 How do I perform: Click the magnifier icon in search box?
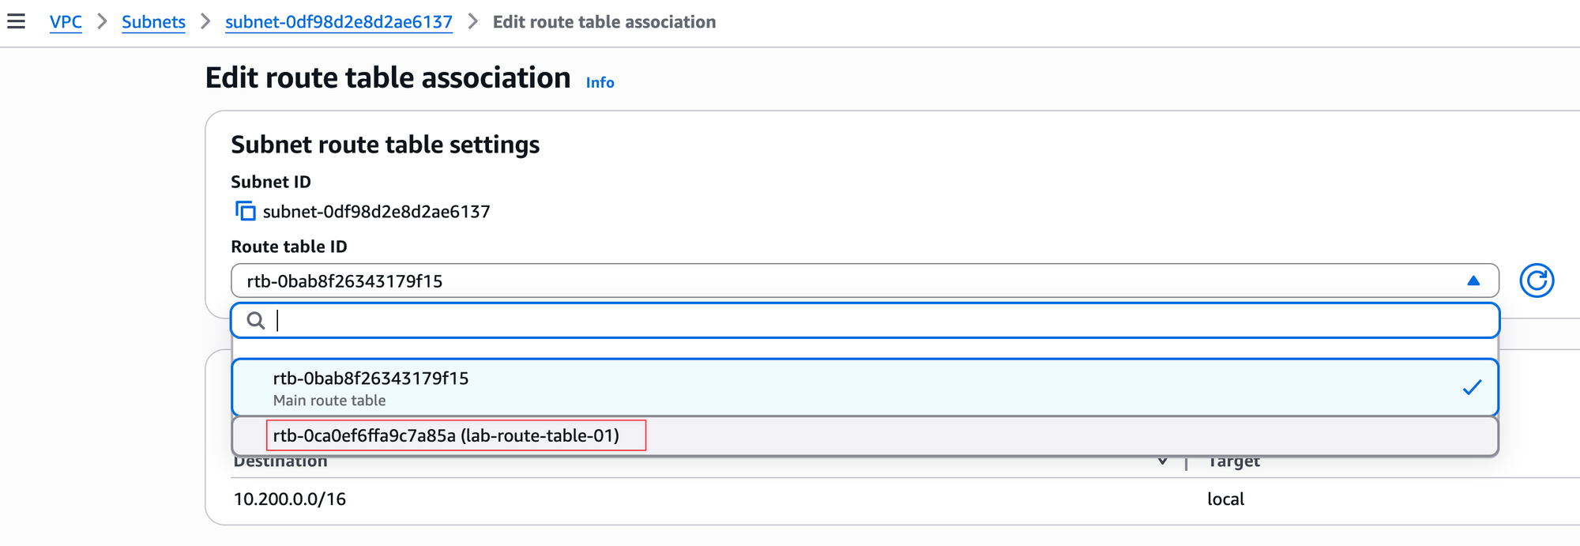[256, 321]
